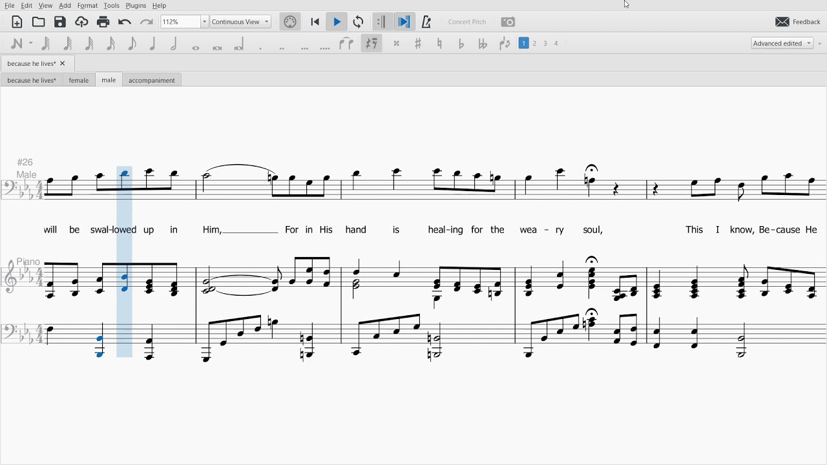
Task: Save the score with the floppy disk icon
Action: coord(60,22)
